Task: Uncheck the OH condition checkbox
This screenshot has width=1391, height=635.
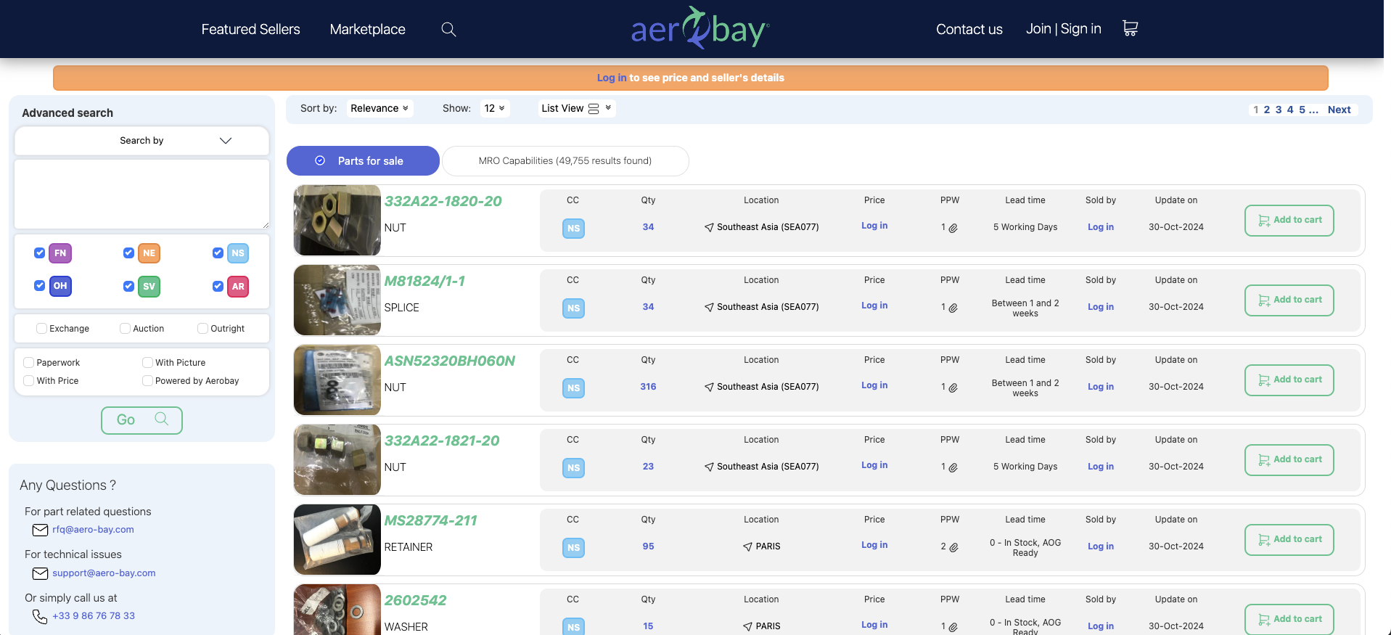Action: pos(39,285)
